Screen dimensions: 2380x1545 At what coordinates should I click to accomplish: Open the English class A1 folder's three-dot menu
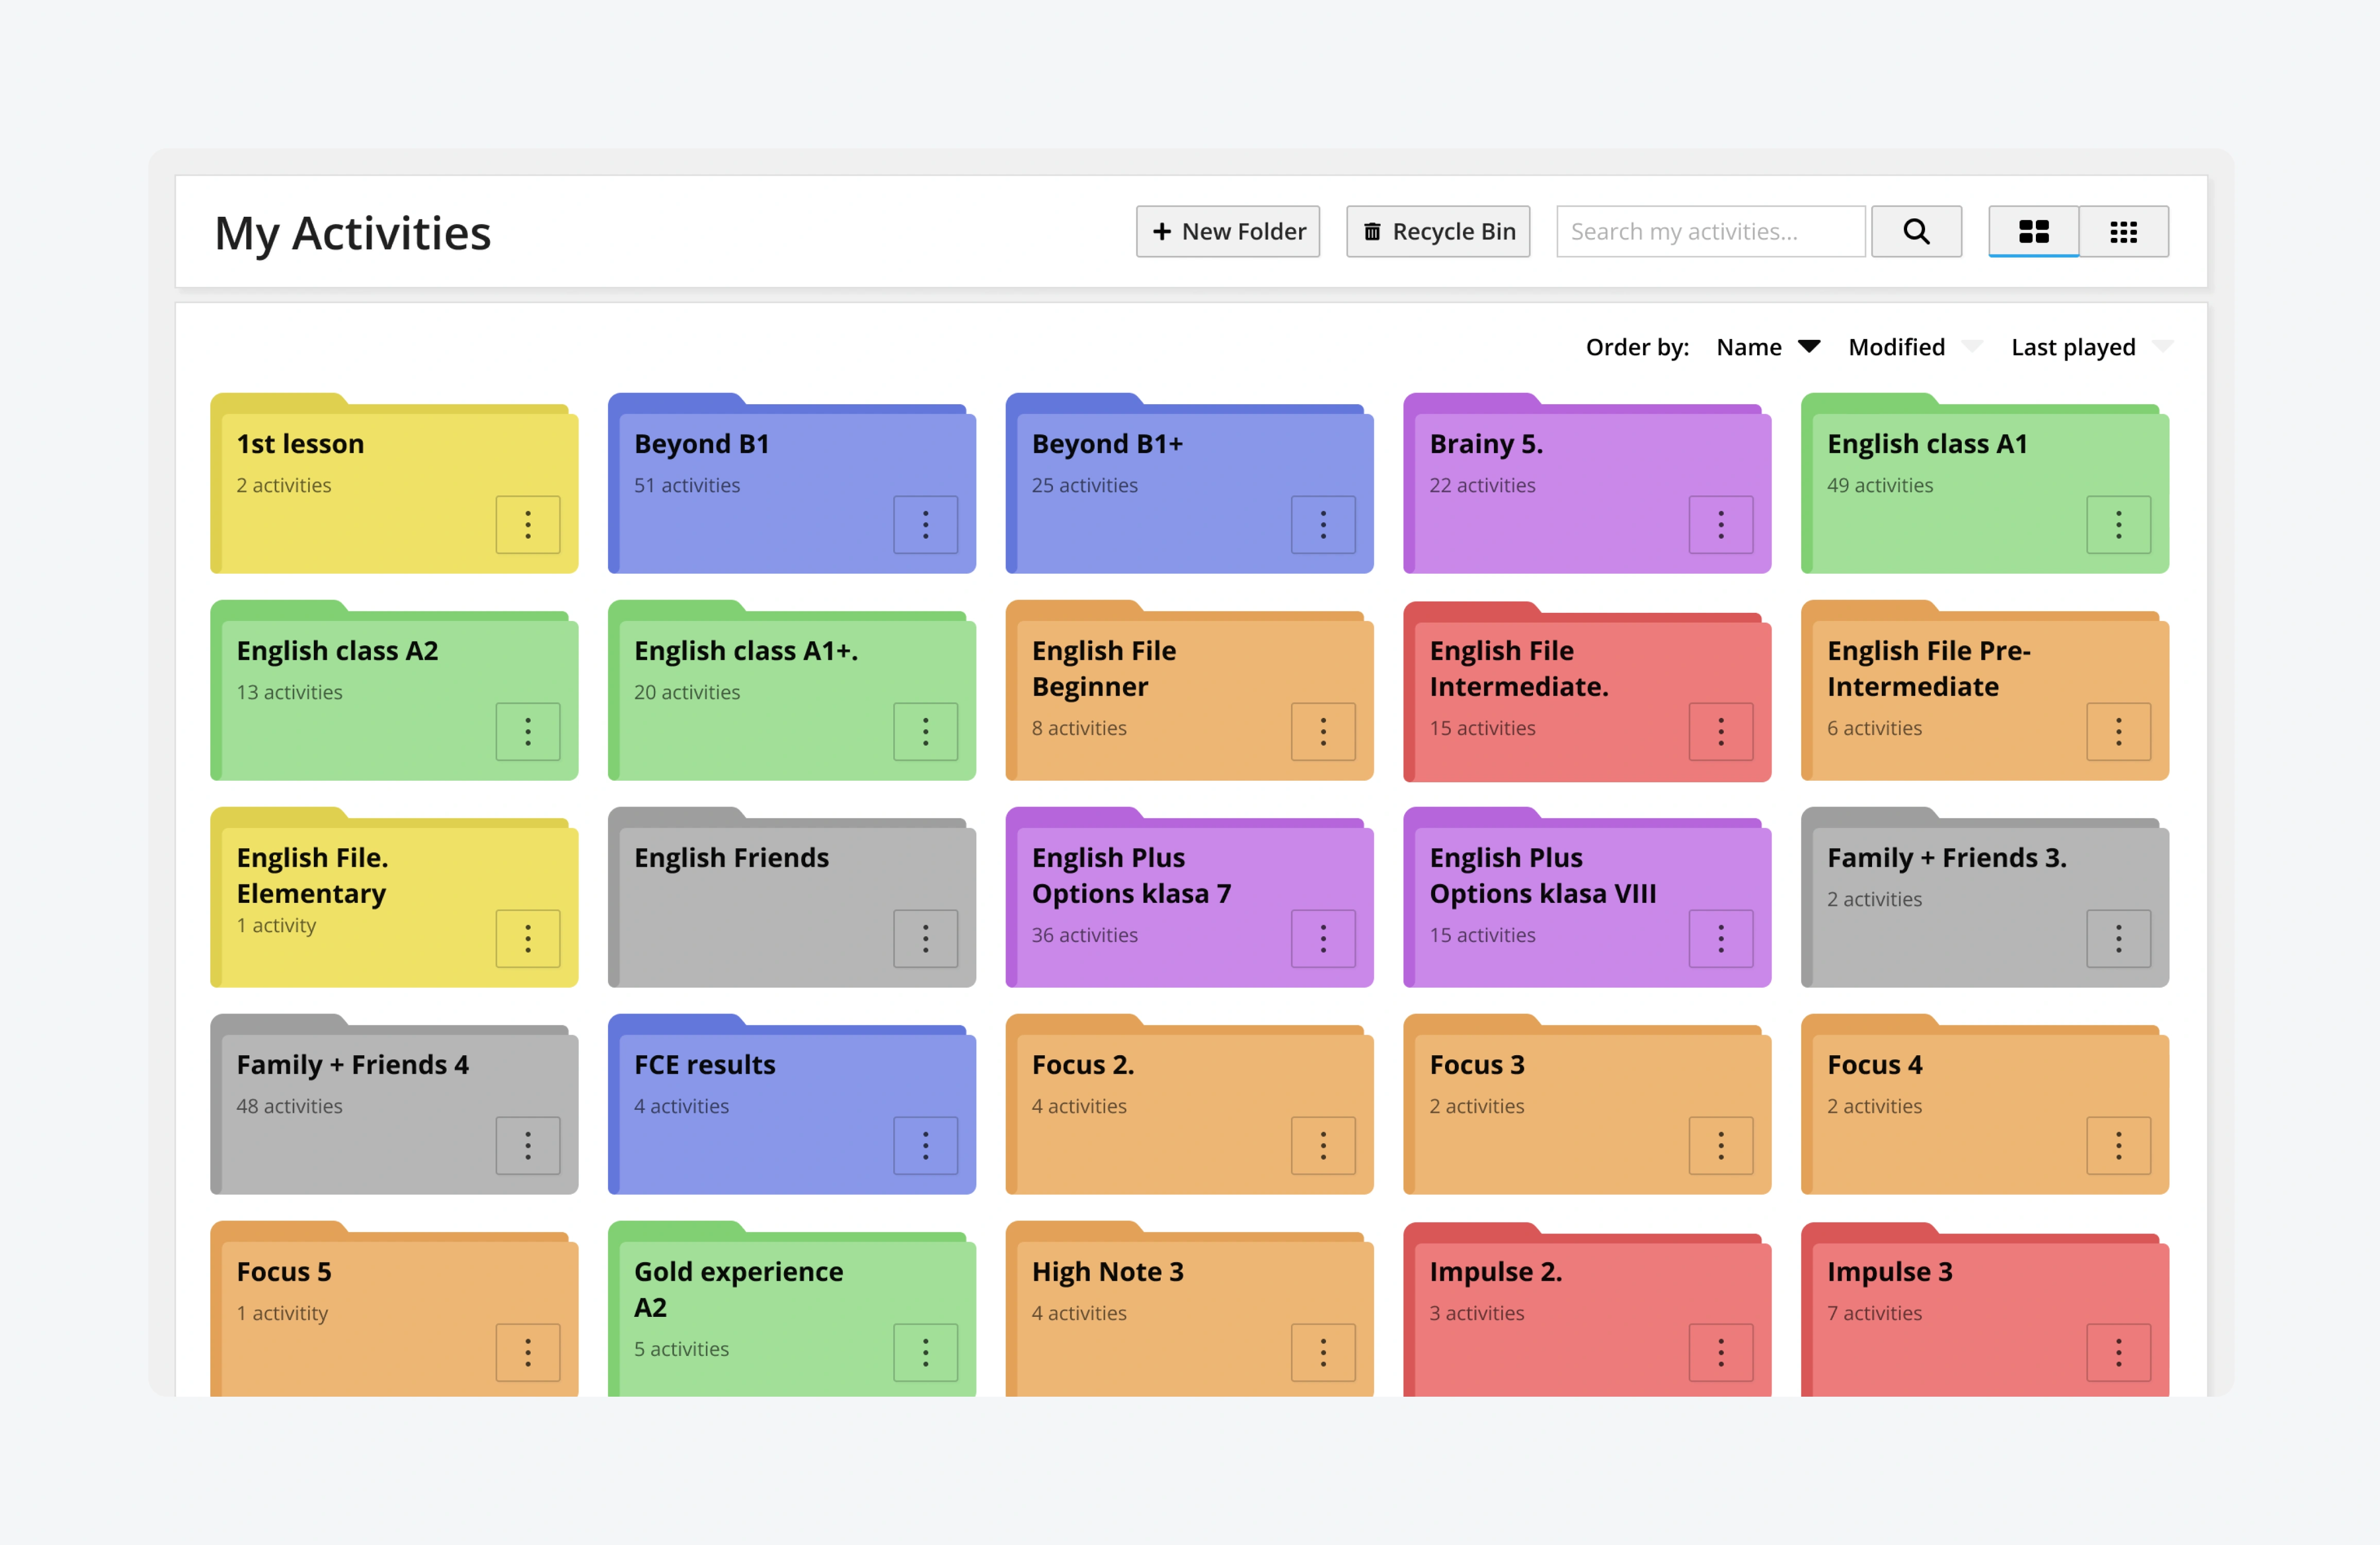(x=2118, y=524)
